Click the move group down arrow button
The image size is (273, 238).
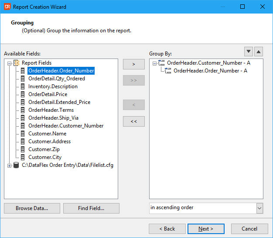tap(249, 52)
